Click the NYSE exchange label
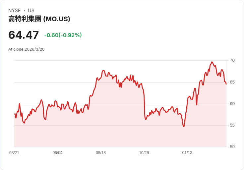 click(15, 11)
